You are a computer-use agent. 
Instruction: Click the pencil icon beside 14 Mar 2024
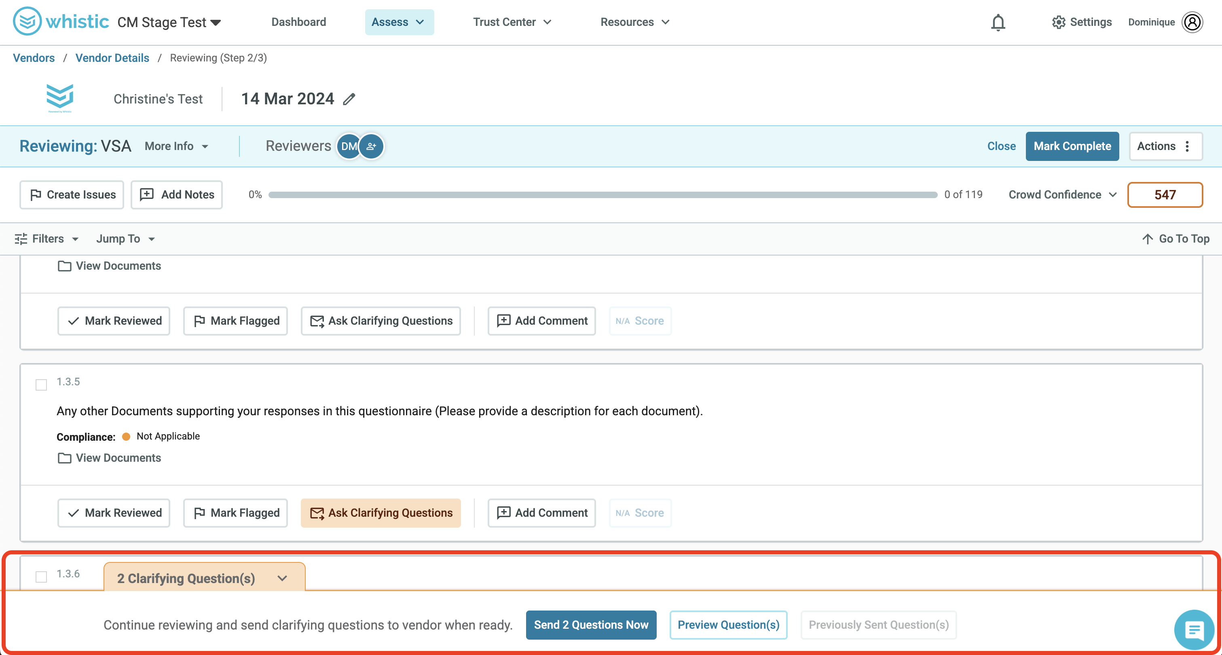(349, 99)
